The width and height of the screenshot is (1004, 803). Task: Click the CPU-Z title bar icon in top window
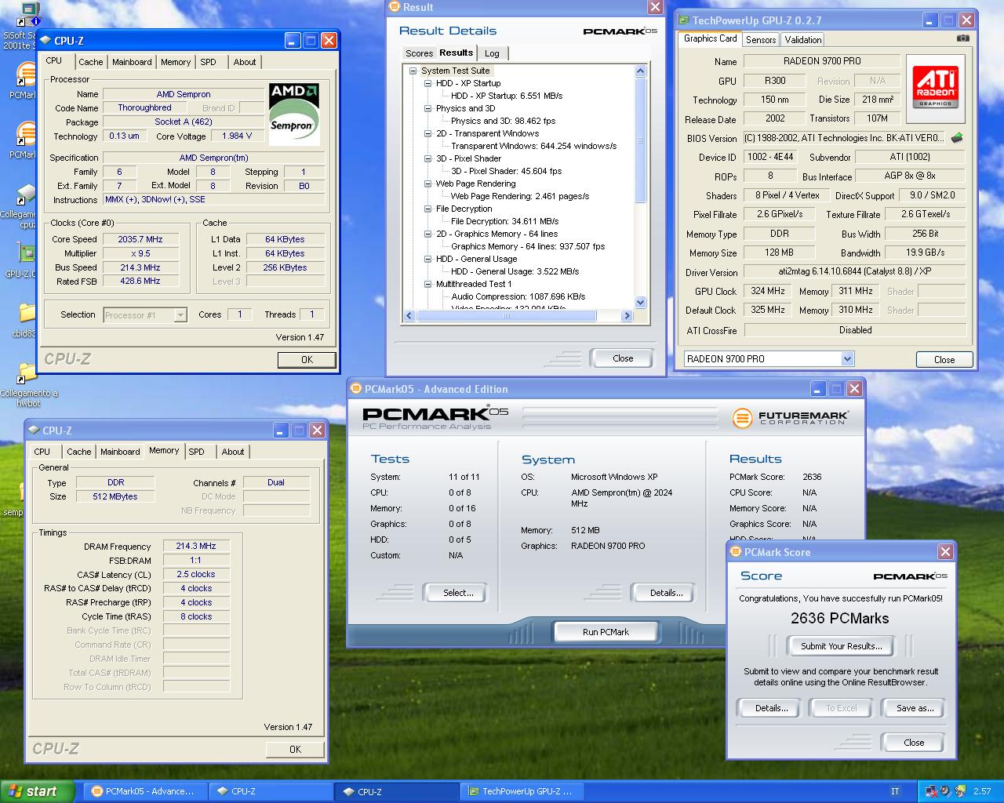tap(45, 41)
